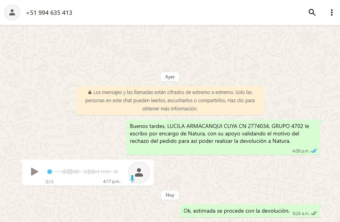Viewport: 340px width, 222px height.
Task: Click the "Ayer" date label
Action: click(x=170, y=77)
